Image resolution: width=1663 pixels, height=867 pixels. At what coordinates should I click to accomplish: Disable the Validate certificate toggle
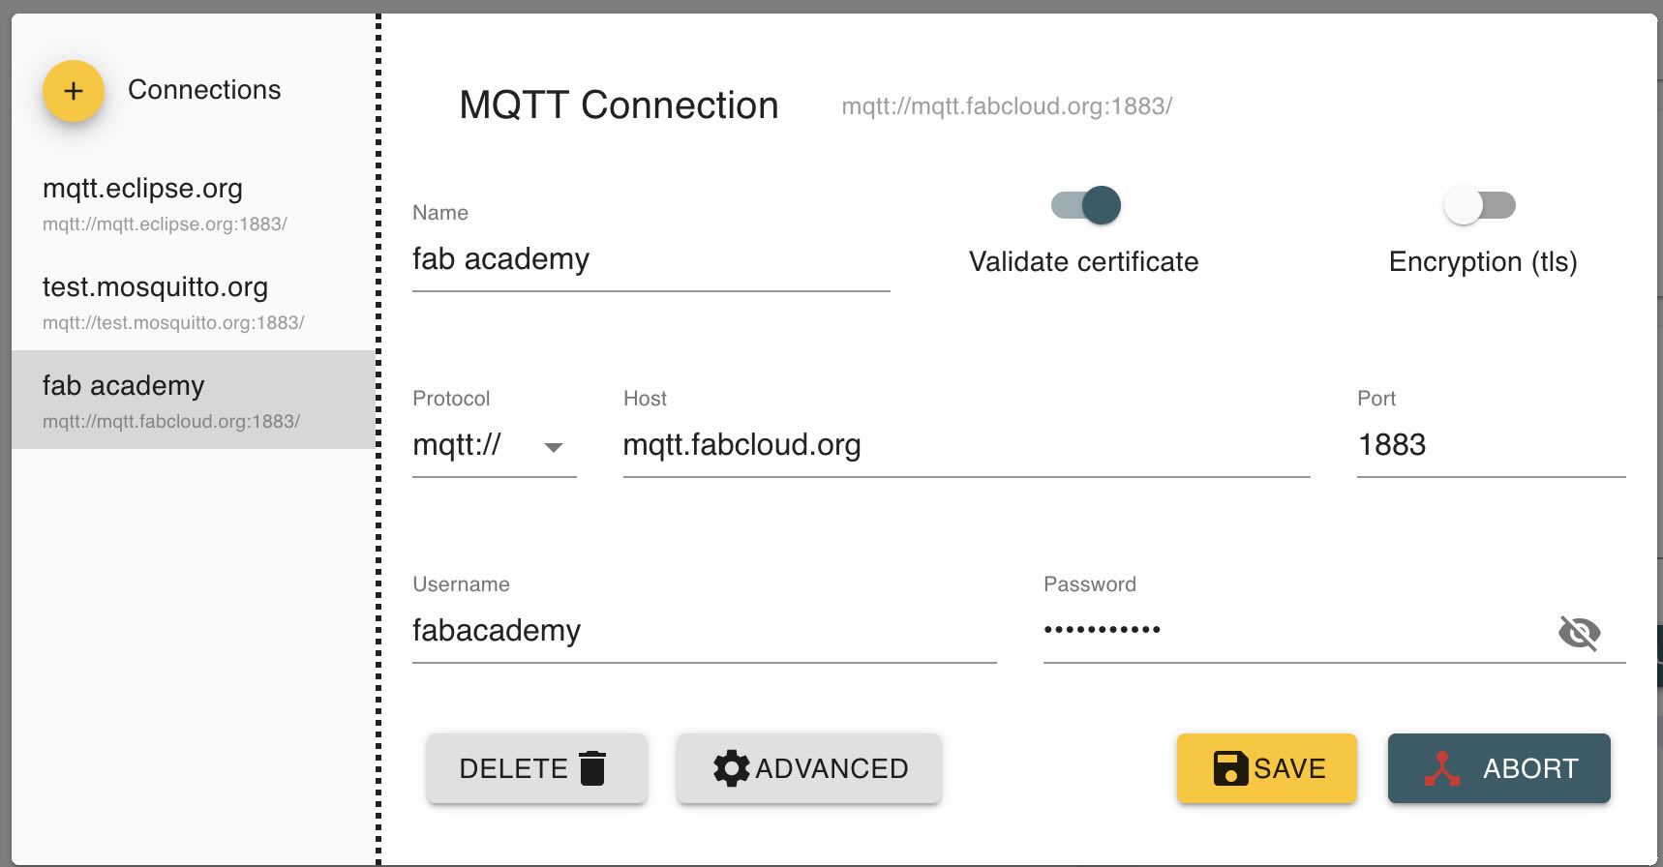point(1088,205)
